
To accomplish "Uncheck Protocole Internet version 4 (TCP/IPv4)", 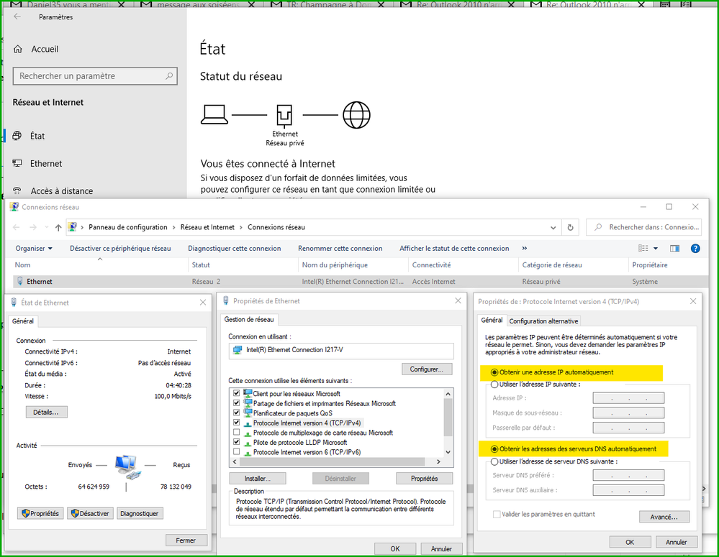I will (237, 423).
